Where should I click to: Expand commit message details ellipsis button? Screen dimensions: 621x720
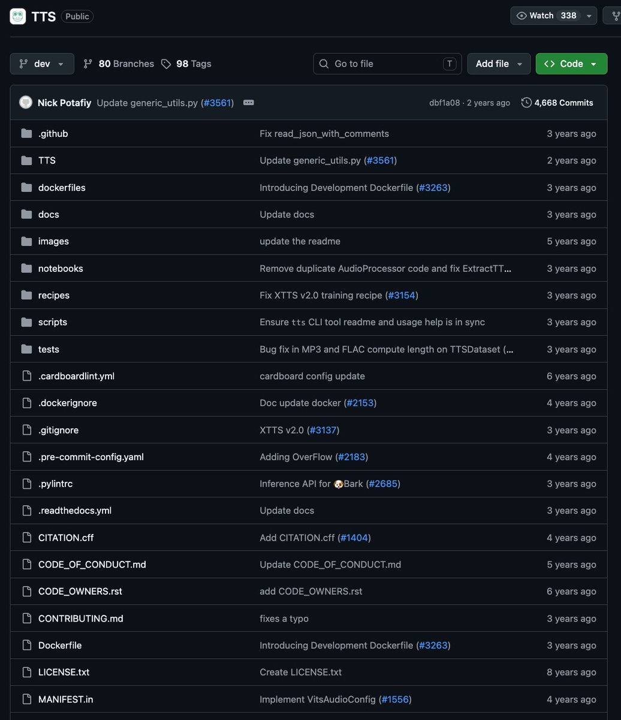pyautogui.click(x=249, y=103)
